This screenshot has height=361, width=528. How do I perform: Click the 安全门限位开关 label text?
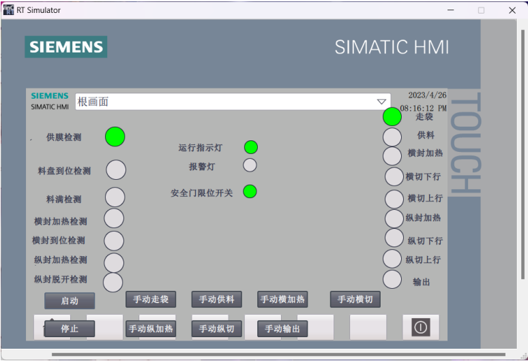pyautogui.click(x=202, y=193)
